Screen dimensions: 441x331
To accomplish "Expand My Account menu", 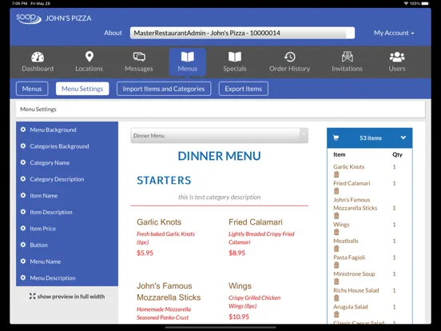I will [x=394, y=33].
